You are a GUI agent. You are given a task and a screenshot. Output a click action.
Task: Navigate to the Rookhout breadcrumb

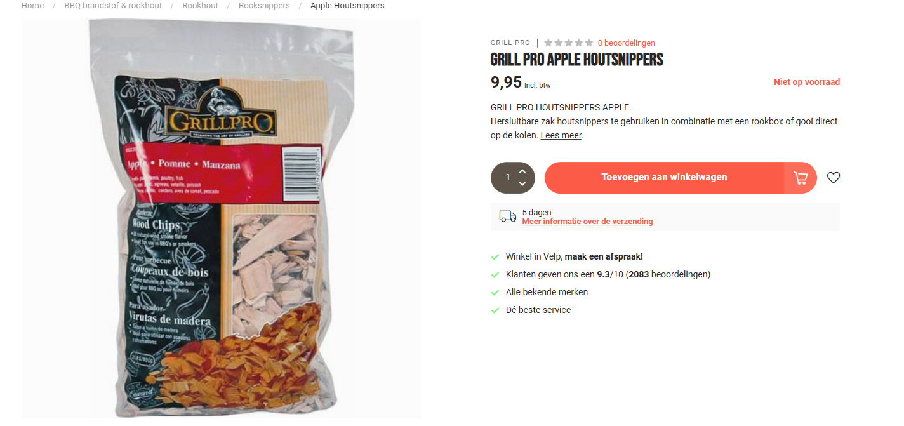(x=200, y=6)
